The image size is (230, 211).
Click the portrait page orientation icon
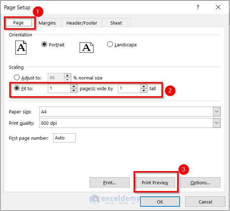pos(21,48)
